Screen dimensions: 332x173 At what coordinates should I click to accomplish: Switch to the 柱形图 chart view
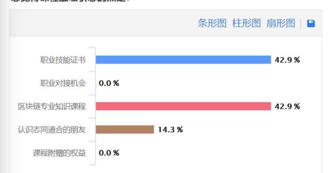[247, 23]
